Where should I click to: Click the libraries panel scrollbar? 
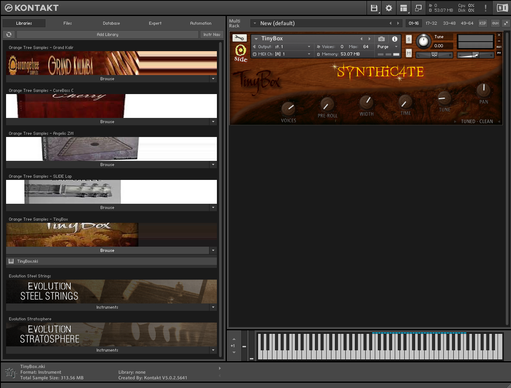pyautogui.click(x=220, y=199)
